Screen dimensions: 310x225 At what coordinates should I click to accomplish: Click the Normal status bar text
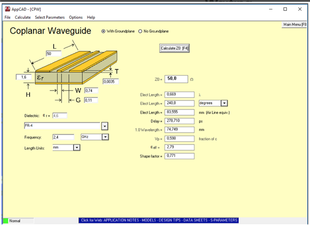[x=15, y=221]
